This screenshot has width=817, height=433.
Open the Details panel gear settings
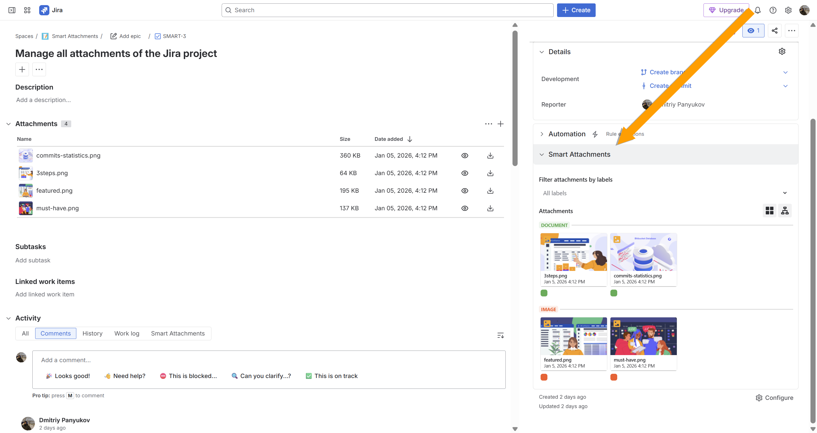tap(782, 52)
